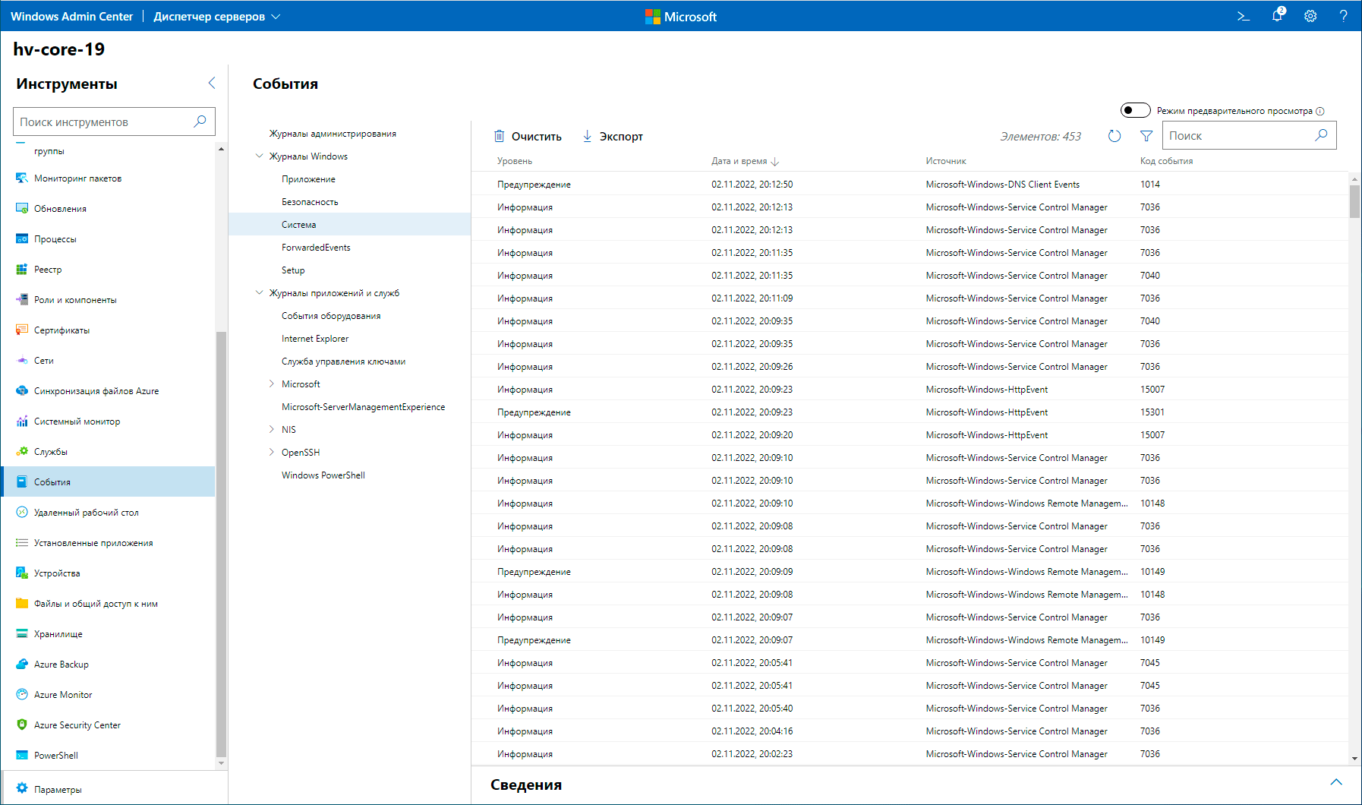Viewport: 1362px width, 805px height.
Task: Collapse the Инструменты tools panel
Action: tap(212, 83)
